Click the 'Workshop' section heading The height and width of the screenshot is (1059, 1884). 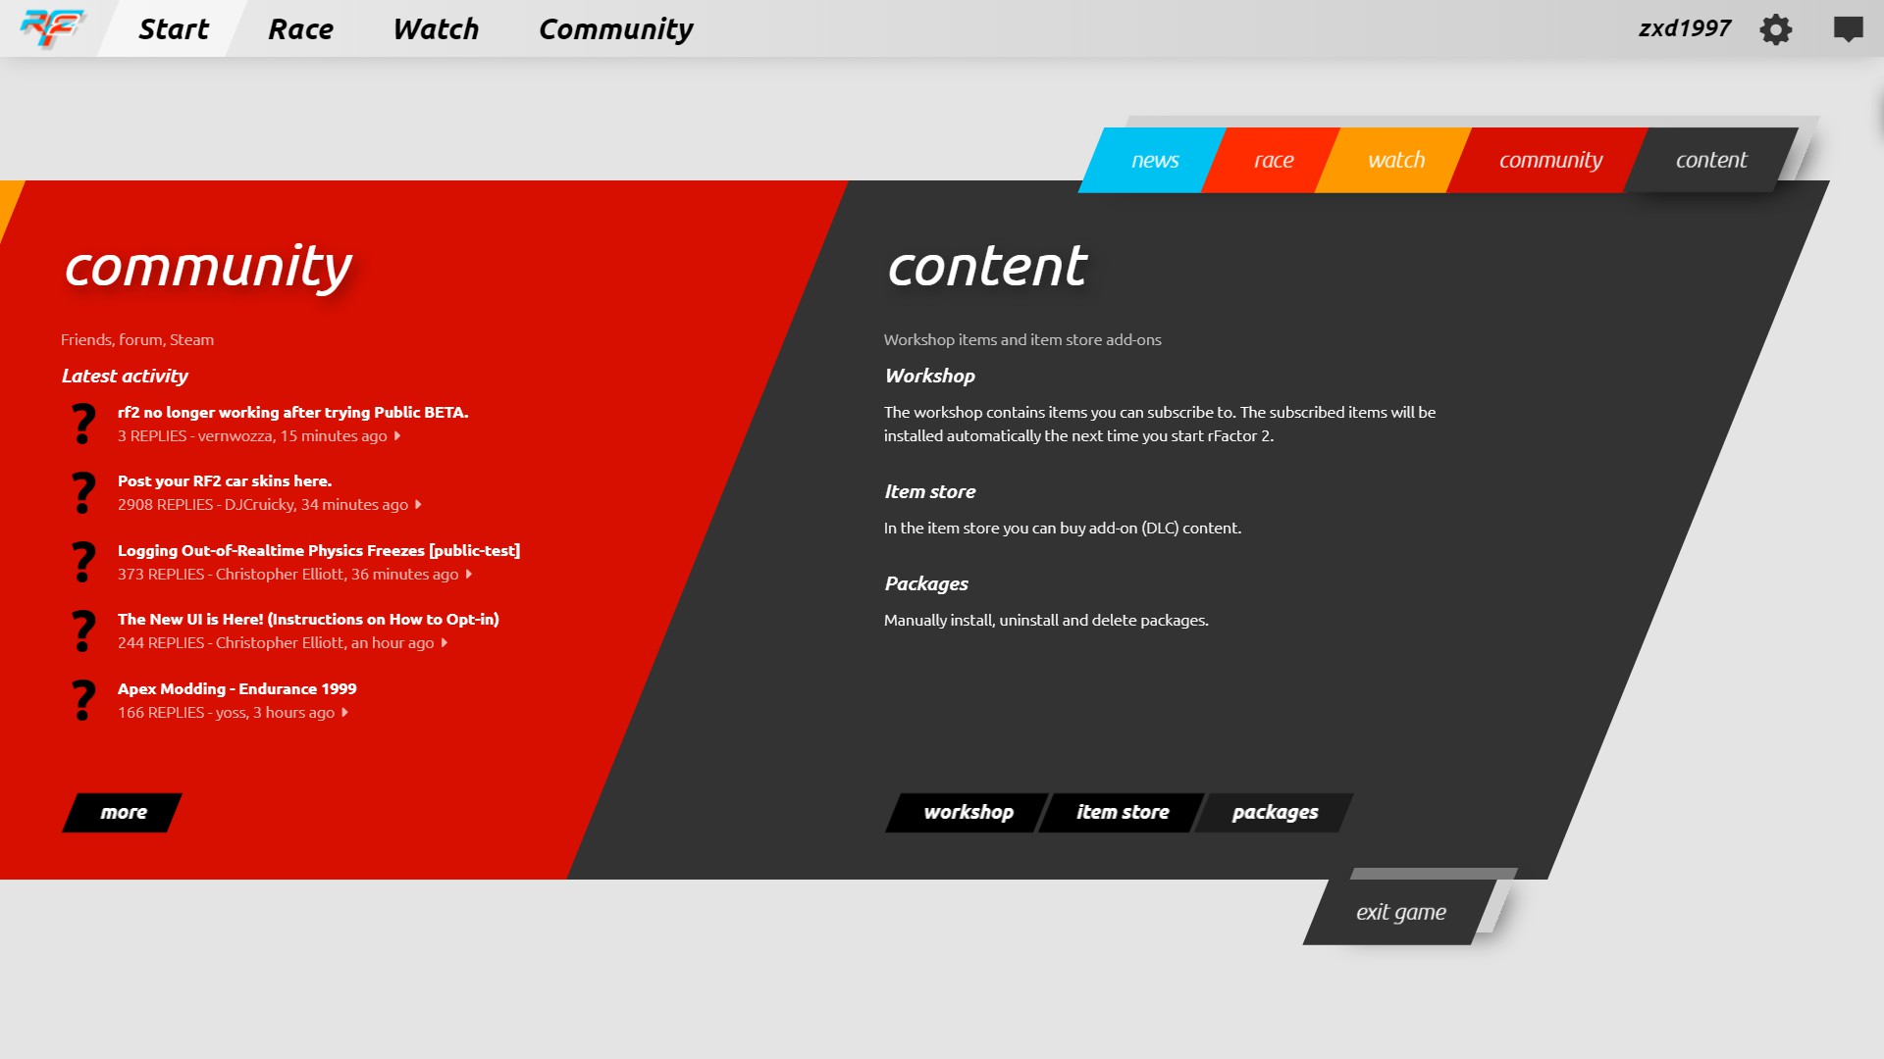pos(929,376)
